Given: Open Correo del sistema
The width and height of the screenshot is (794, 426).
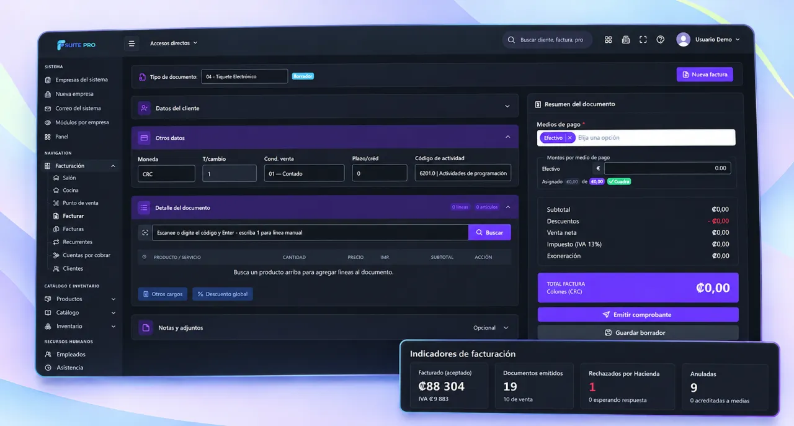Looking at the screenshot, I should (73, 108).
